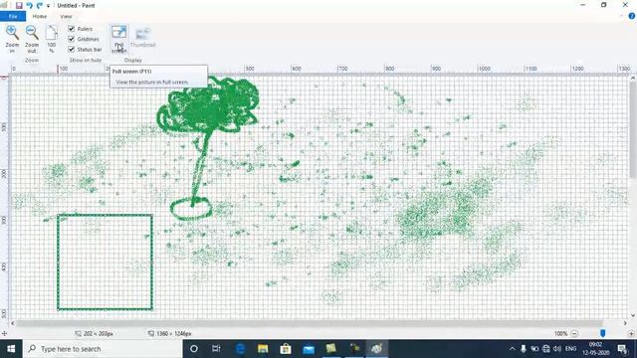Screen dimensions: 637x358
Task: Click the microphone tray icon
Action: tap(524, 349)
